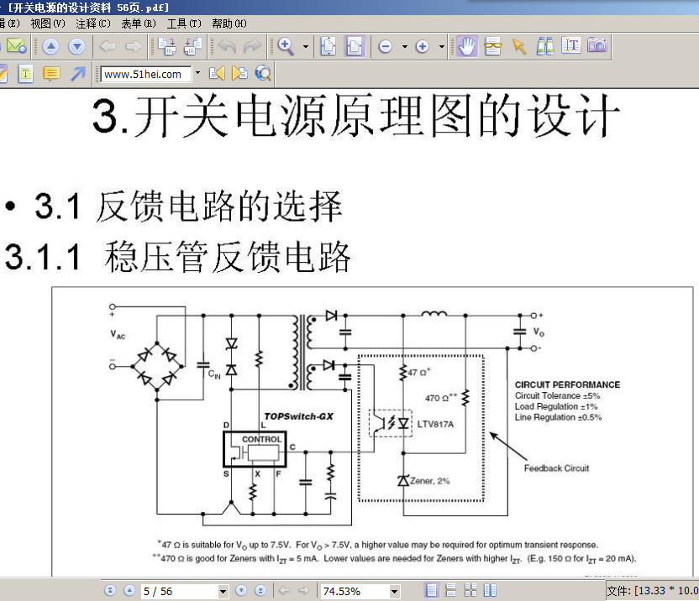Expand the search box dropdown arrow
This screenshot has width=699, height=601.
(x=198, y=73)
